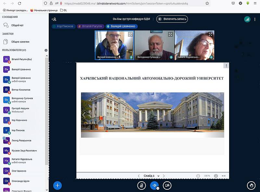Open the audio device chevron on the speaker button
The width and height of the screenshot is (260, 192).
click(x=158, y=188)
